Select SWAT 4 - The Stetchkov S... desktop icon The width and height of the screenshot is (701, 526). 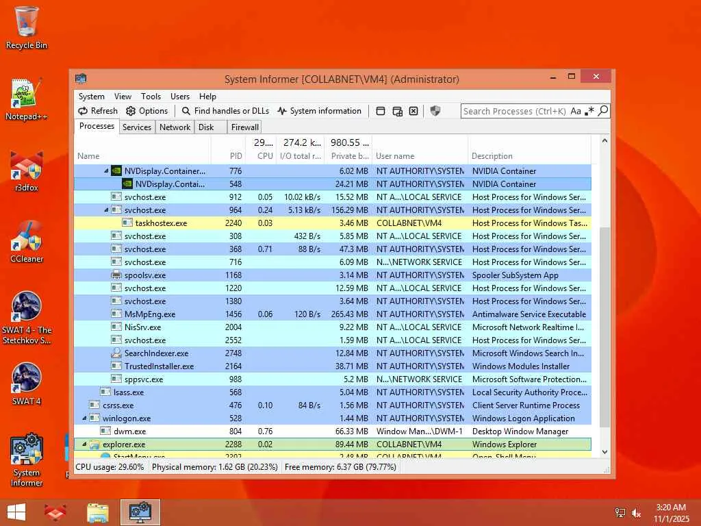[27, 318]
